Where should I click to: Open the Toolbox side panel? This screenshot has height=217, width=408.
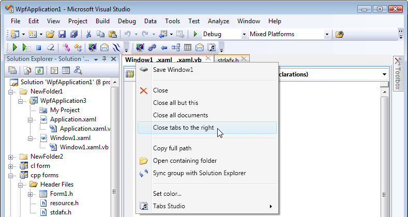coord(398,73)
